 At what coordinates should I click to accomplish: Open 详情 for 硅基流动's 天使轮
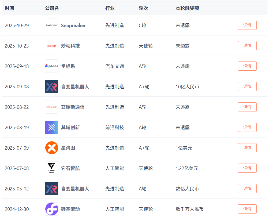click(247, 209)
